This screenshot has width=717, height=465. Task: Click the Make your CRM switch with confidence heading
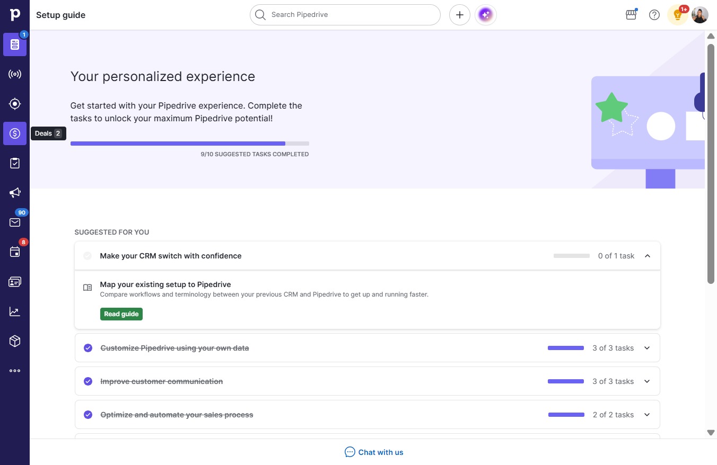pos(171,256)
